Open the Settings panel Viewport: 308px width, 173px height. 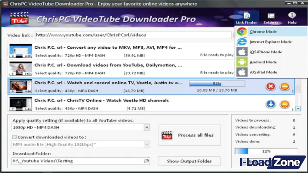point(270,18)
